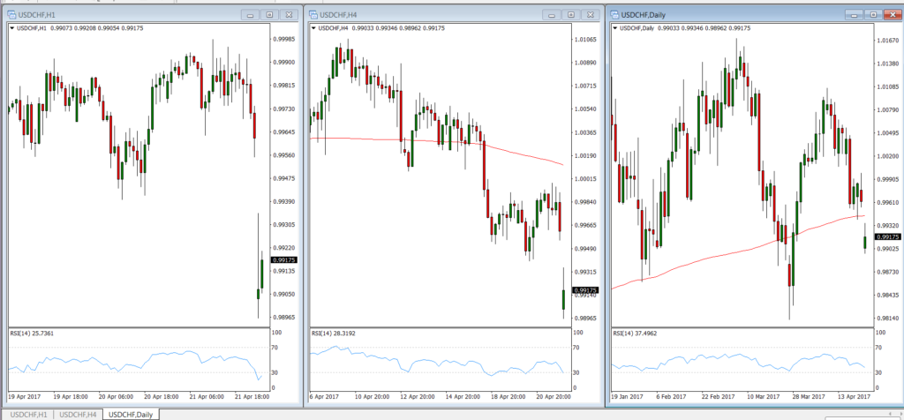Click the 0.99175 price label in H4 chart

[585, 289]
